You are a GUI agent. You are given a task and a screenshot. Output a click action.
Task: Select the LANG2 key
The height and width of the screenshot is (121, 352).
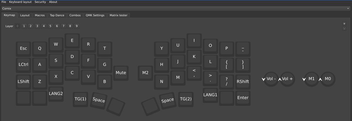point(56,94)
